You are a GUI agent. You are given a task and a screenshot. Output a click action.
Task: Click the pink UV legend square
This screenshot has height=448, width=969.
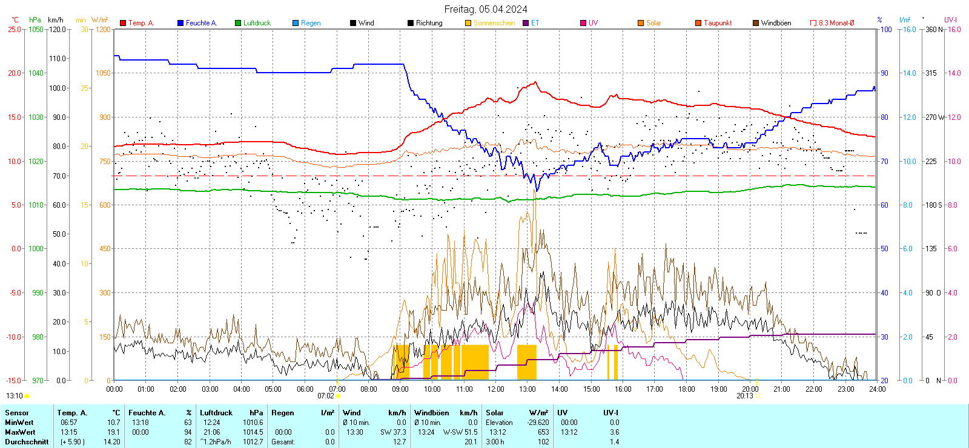[x=583, y=23]
